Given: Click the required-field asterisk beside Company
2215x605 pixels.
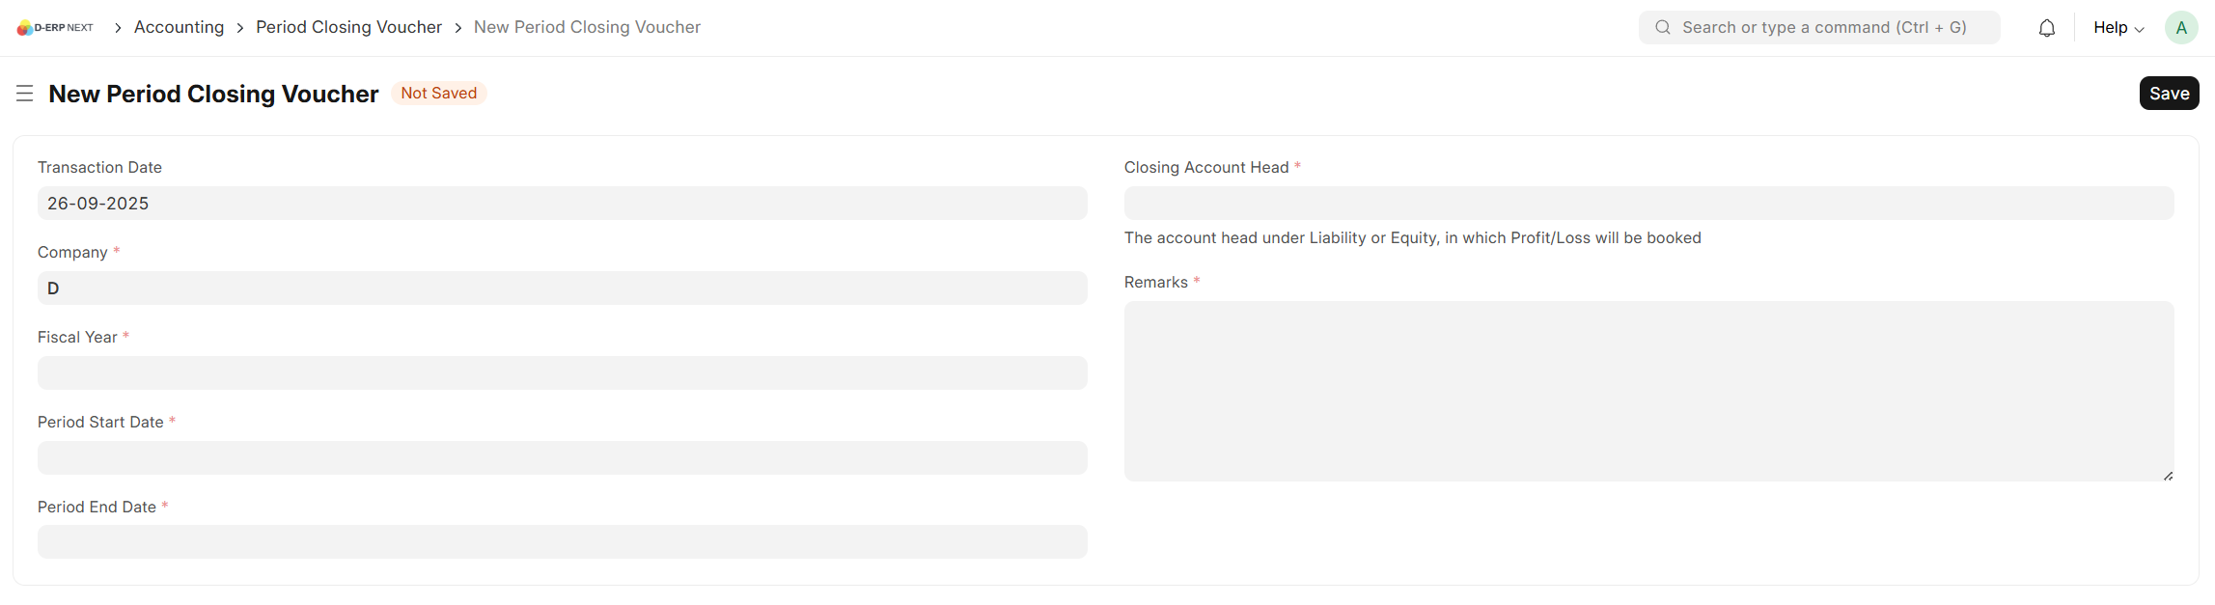Looking at the screenshot, I should [x=116, y=250].
